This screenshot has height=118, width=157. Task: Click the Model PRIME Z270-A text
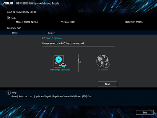[27, 22]
